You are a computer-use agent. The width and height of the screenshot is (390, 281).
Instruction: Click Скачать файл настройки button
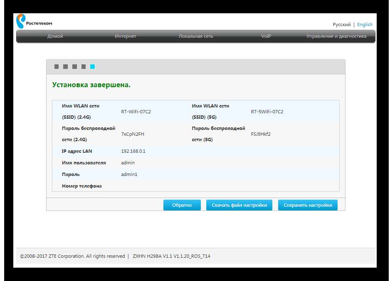239,205
